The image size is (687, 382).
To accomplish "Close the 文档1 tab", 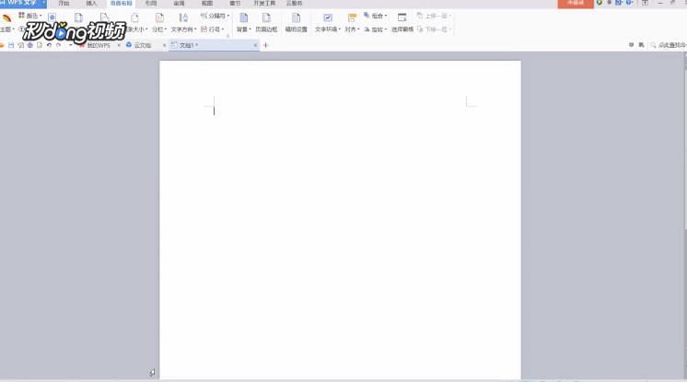I will tap(255, 45).
